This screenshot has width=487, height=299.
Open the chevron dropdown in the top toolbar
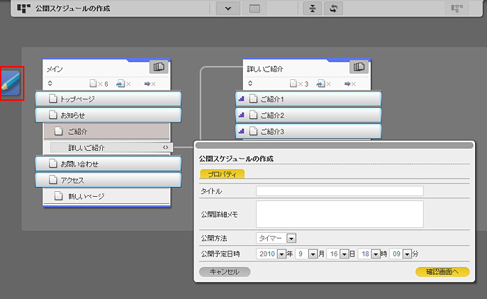click(228, 8)
